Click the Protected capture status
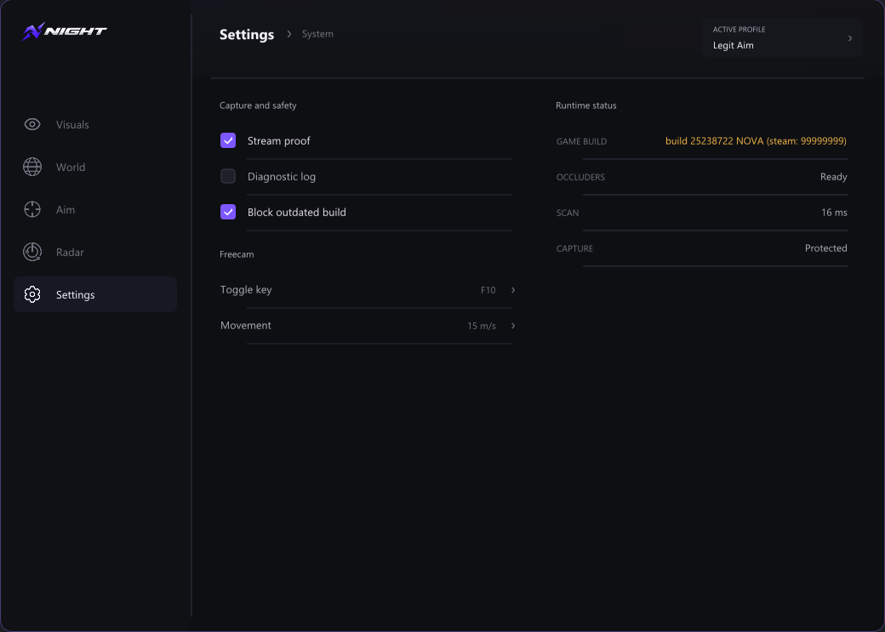The image size is (885, 632). tap(825, 248)
